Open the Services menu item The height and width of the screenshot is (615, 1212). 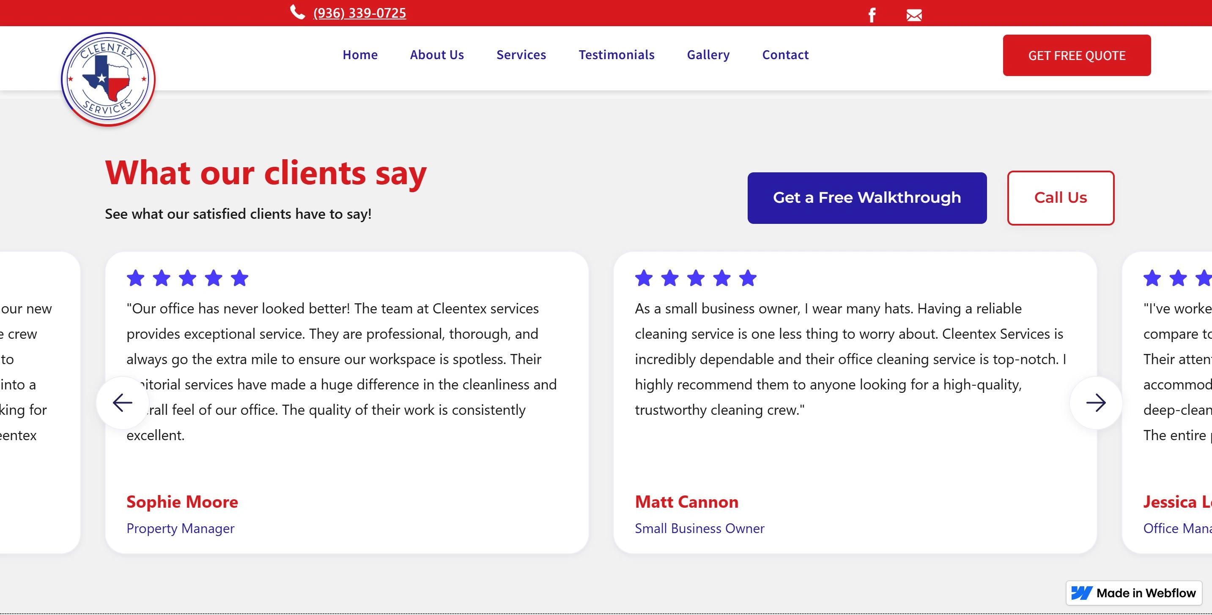point(521,54)
